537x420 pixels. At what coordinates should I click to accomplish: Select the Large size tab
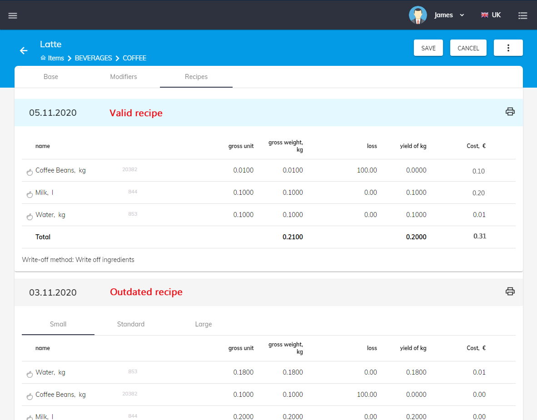coord(204,324)
